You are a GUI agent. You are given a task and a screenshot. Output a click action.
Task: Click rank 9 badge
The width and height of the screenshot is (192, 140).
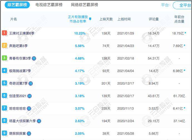(4, 133)
